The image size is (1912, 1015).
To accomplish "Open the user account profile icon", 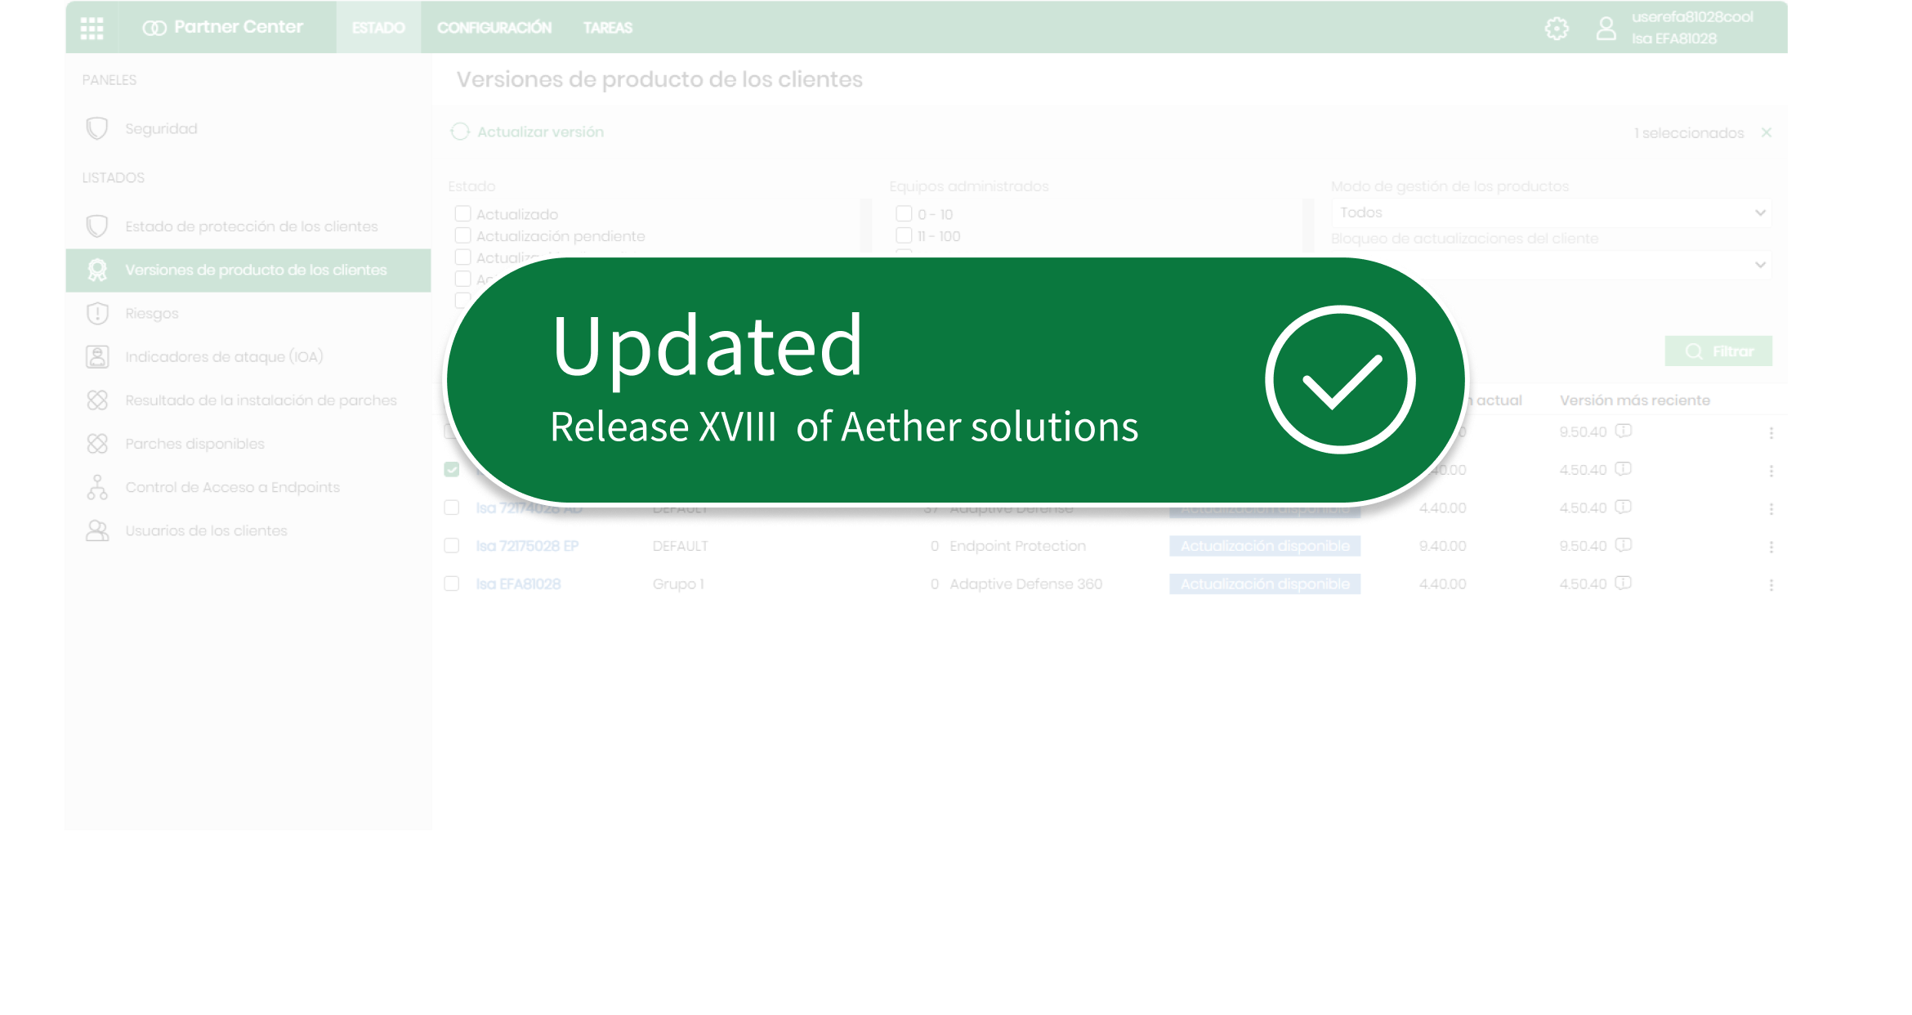I will pos(1606,29).
